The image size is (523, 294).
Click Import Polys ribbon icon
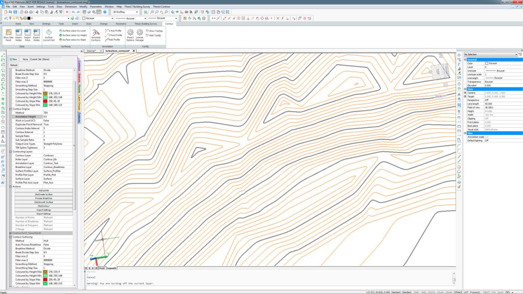click(x=27, y=35)
